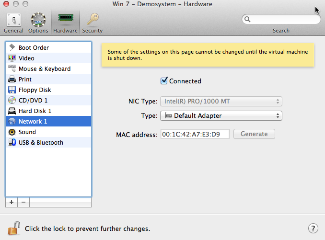
Task: Uncheck the Connected checkbox
Action: pos(164,81)
